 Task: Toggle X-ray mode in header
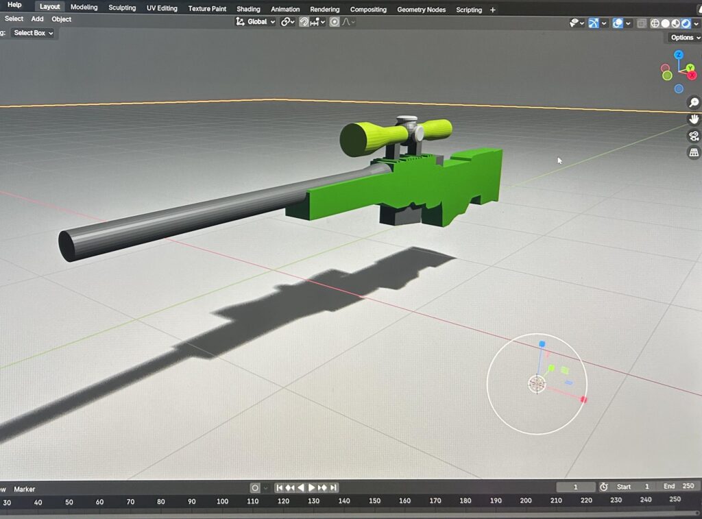tap(641, 23)
